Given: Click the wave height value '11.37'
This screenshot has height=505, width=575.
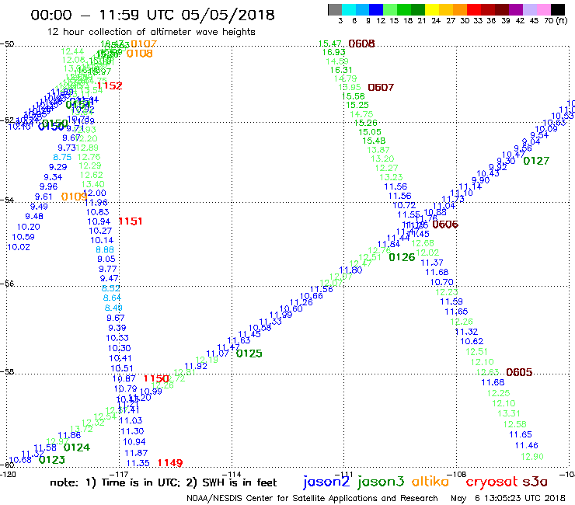Looking at the screenshot, I should tap(431, 263).
